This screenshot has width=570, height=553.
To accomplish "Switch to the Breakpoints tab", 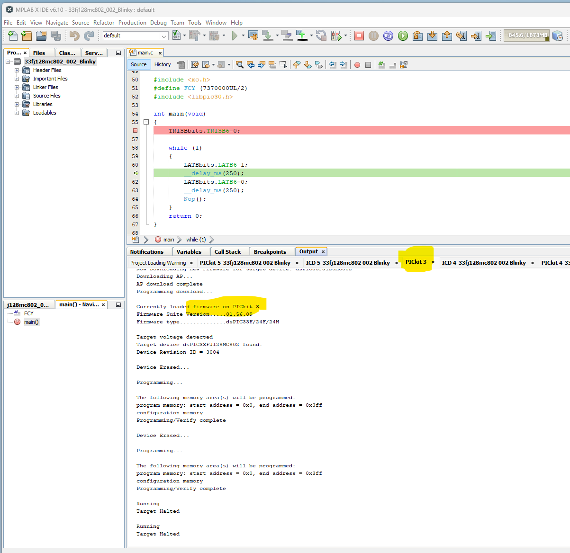I will coord(270,252).
